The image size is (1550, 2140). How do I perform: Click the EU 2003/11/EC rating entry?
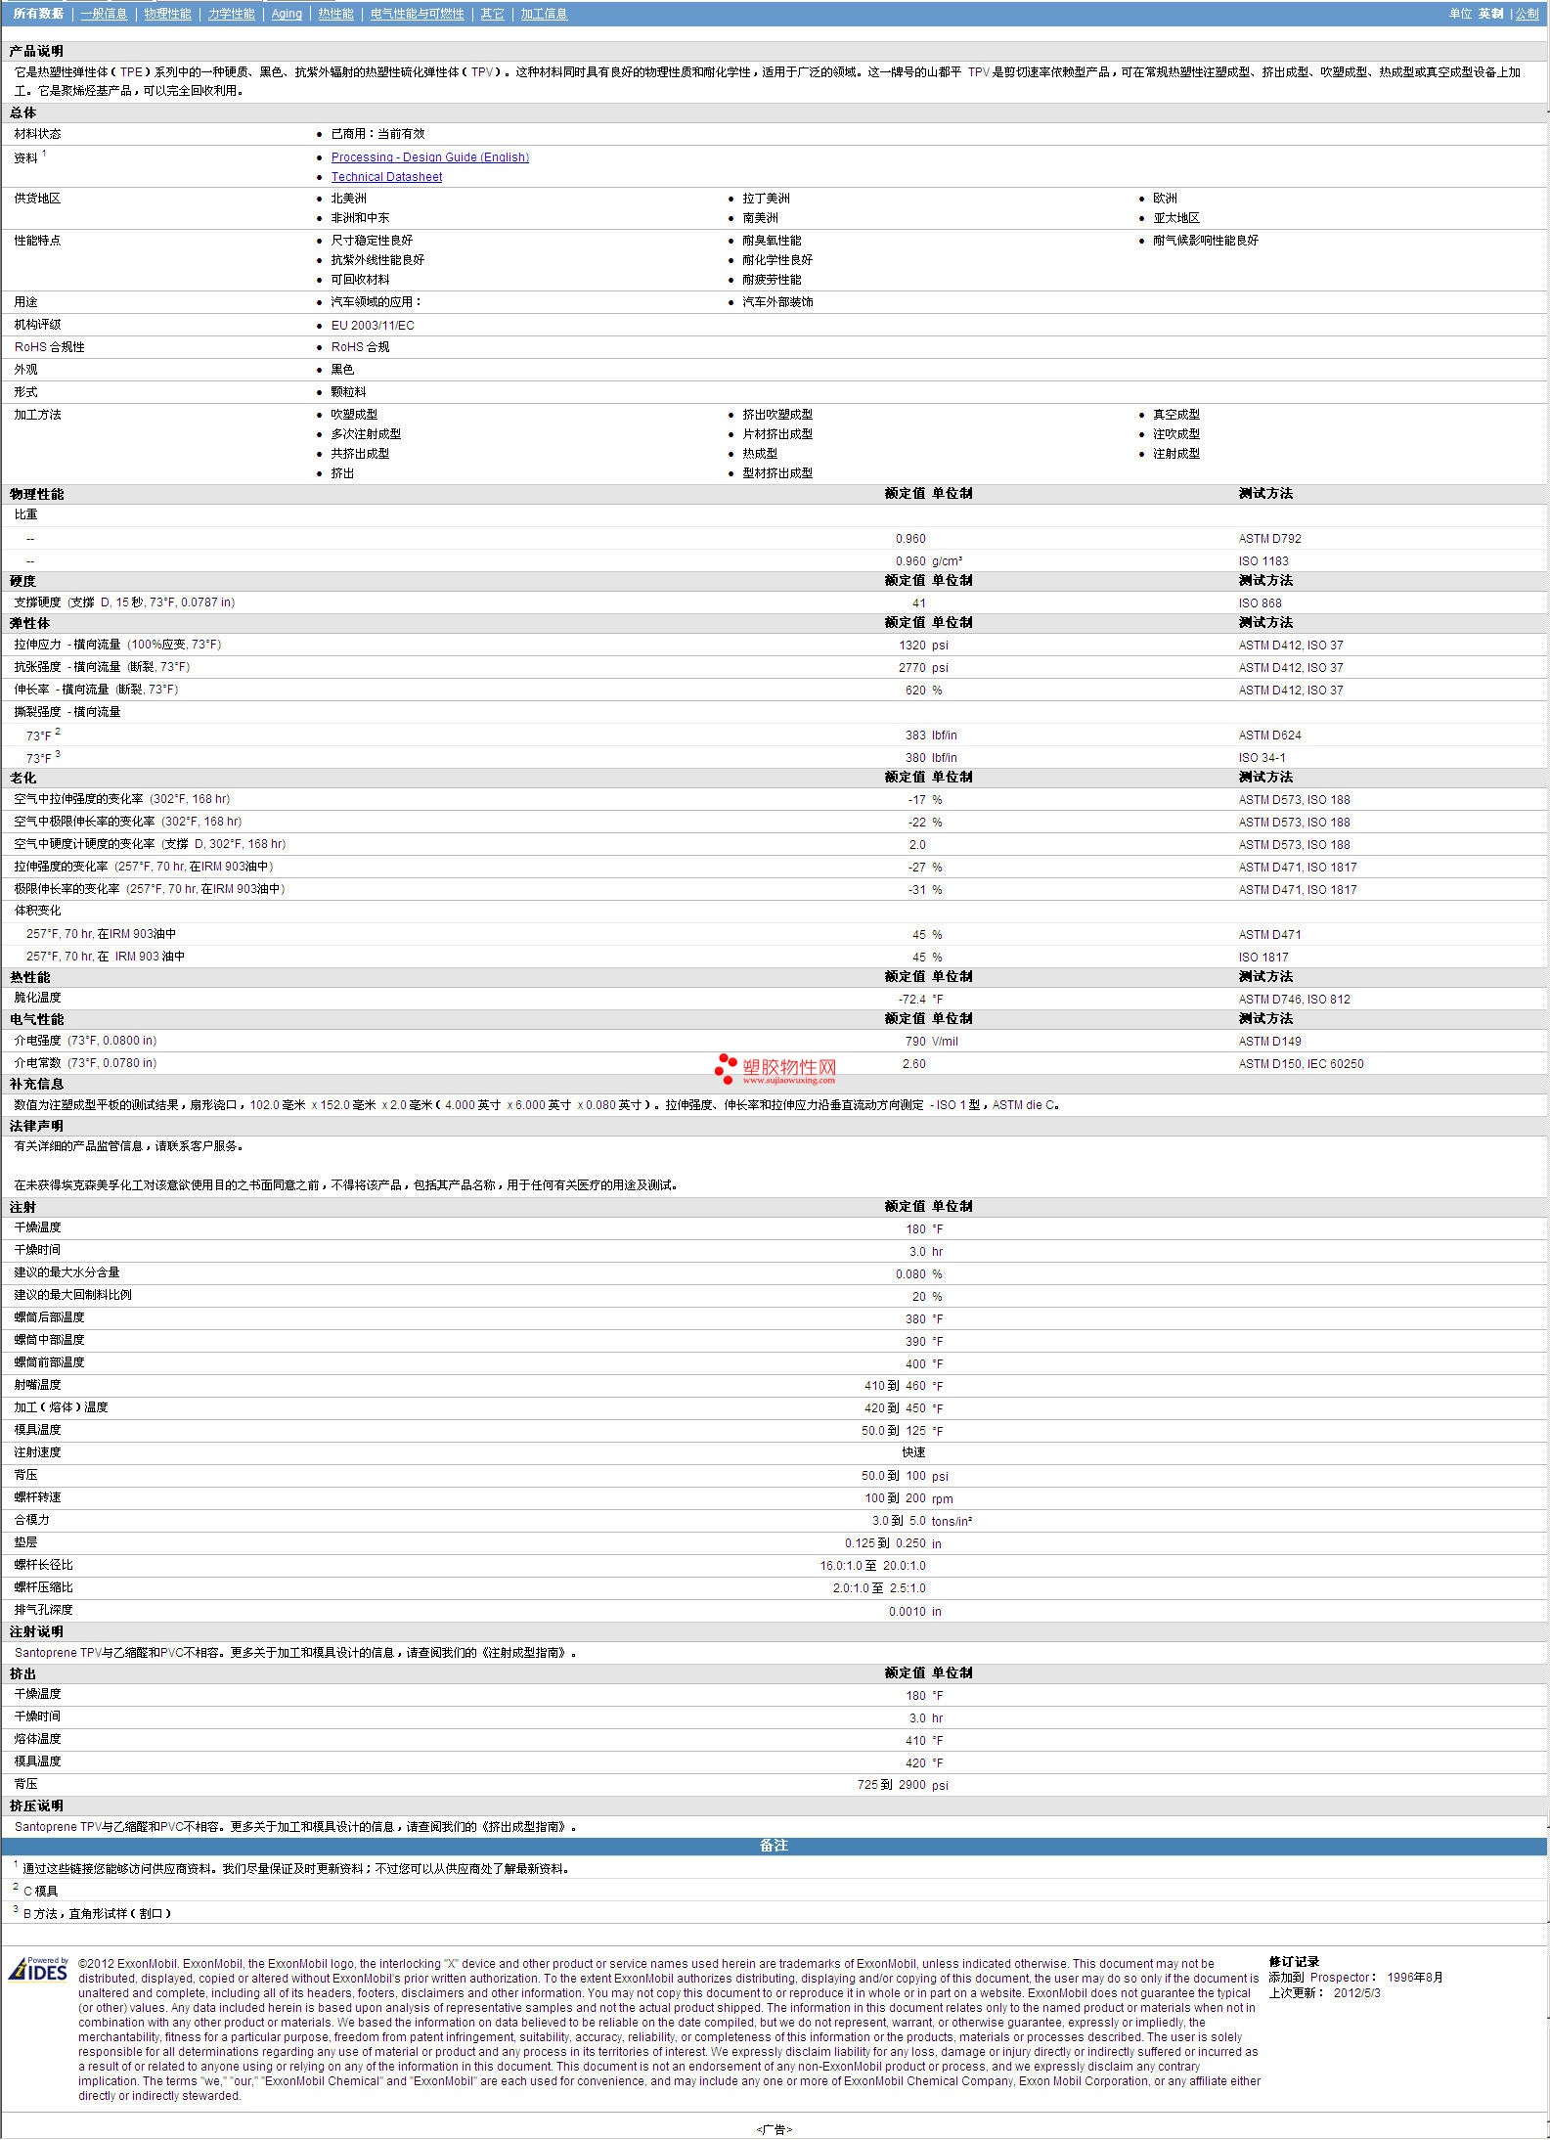point(372,326)
